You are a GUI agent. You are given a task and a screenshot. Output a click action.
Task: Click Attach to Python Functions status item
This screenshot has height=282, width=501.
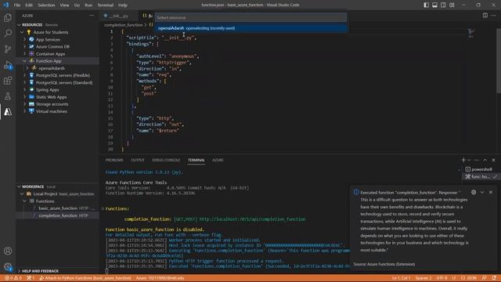[85, 278]
